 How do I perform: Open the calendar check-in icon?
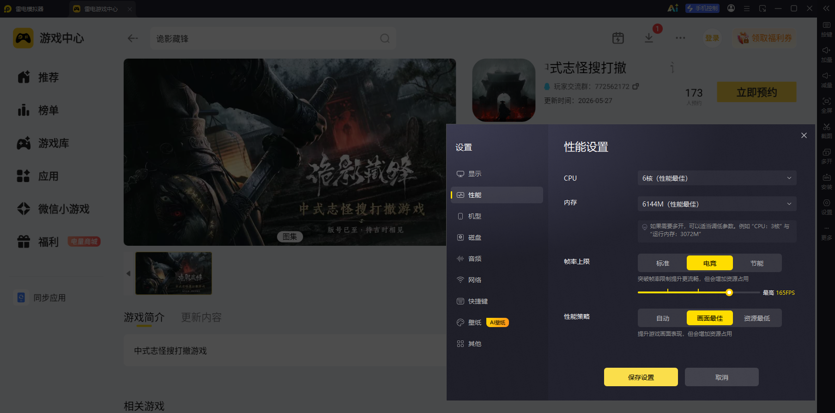(618, 38)
